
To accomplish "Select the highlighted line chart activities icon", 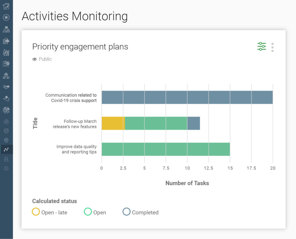I will tap(6, 150).
